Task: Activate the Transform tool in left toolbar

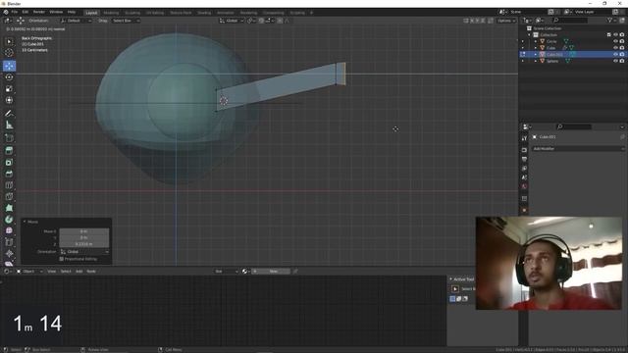Action: click(9, 100)
